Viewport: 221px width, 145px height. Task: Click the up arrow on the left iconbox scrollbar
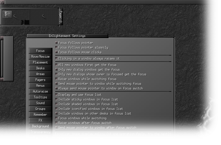[x=2, y=38]
